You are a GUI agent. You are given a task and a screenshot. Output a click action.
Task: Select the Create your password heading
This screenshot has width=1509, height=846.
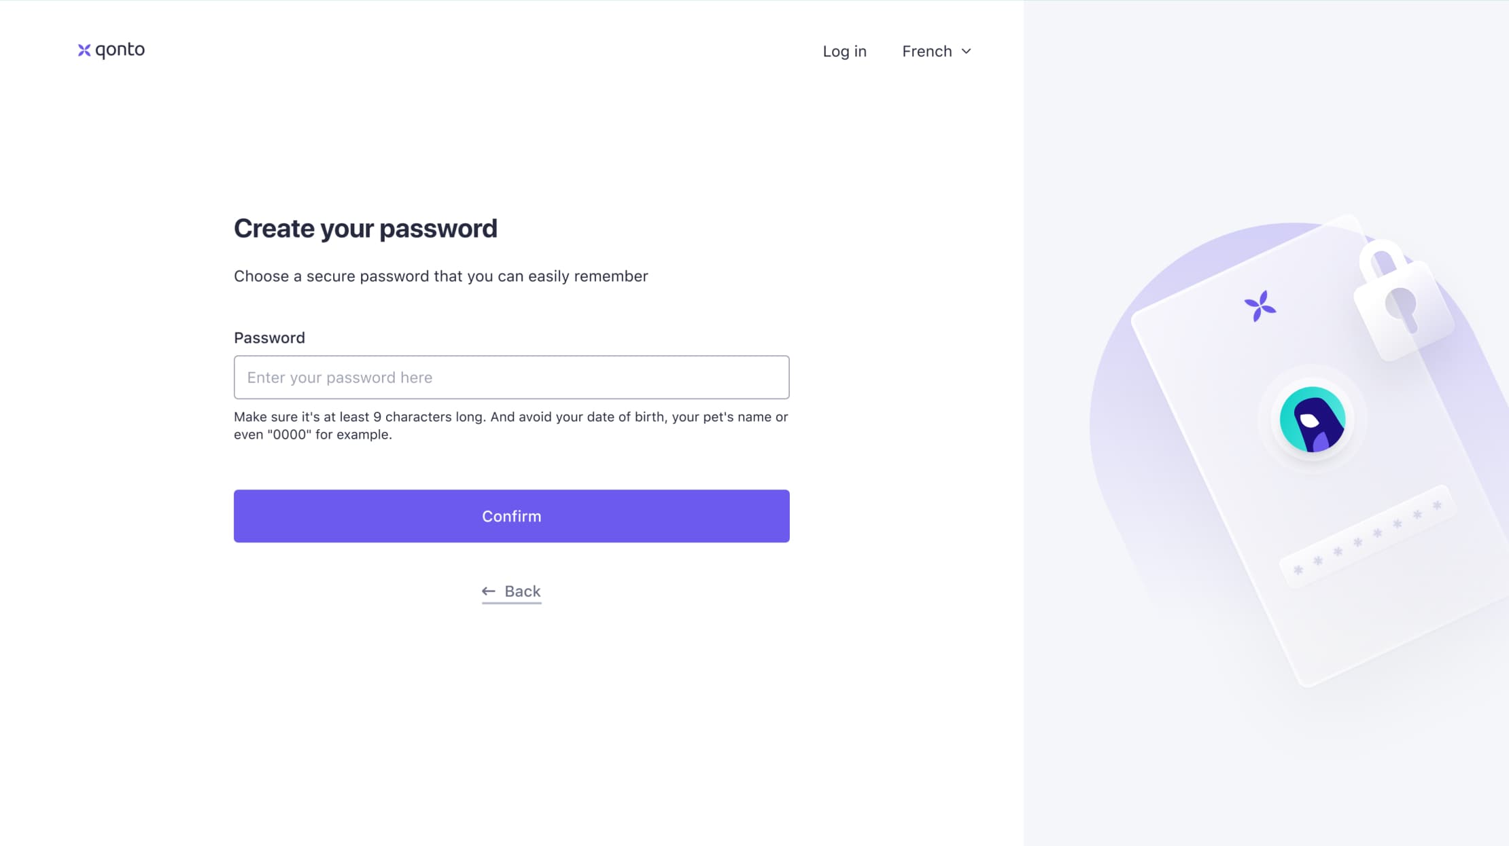click(x=365, y=229)
